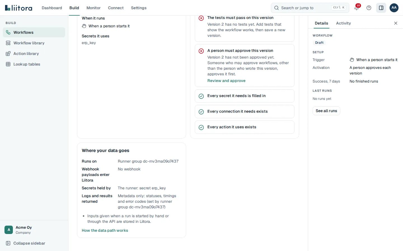This screenshot has height=251, width=403.
Task: Open Lookup tables in the sidebar
Action: pos(34,64)
